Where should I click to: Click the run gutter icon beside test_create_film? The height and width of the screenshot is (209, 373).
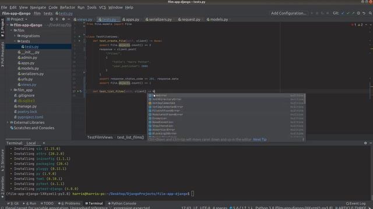pos(79,41)
